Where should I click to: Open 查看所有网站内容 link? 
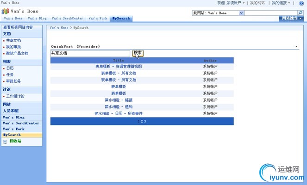(x=18, y=27)
